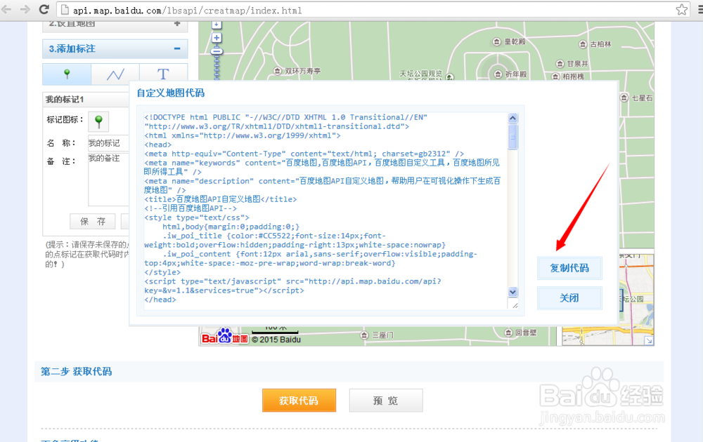
Task: Click the map zoom slider handle
Action: tap(217, 51)
